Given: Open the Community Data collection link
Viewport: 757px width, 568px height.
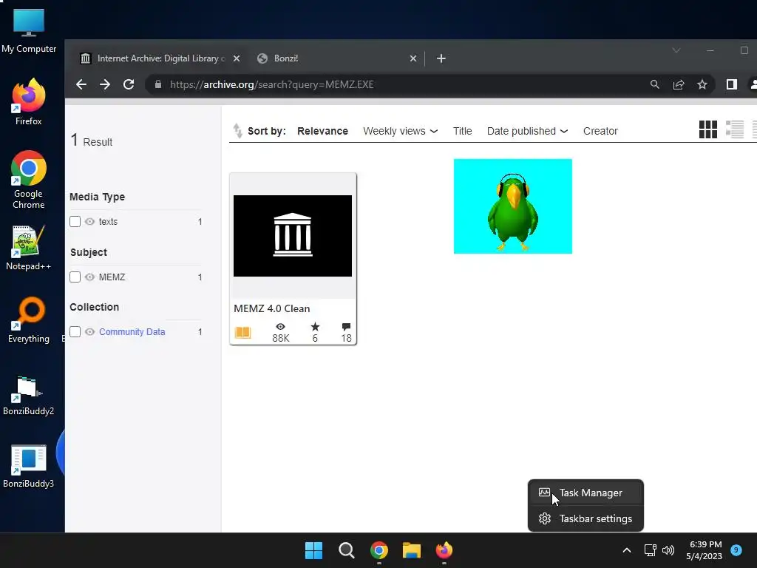Looking at the screenshot, I should pyautogui.click(x=132, y=332).
